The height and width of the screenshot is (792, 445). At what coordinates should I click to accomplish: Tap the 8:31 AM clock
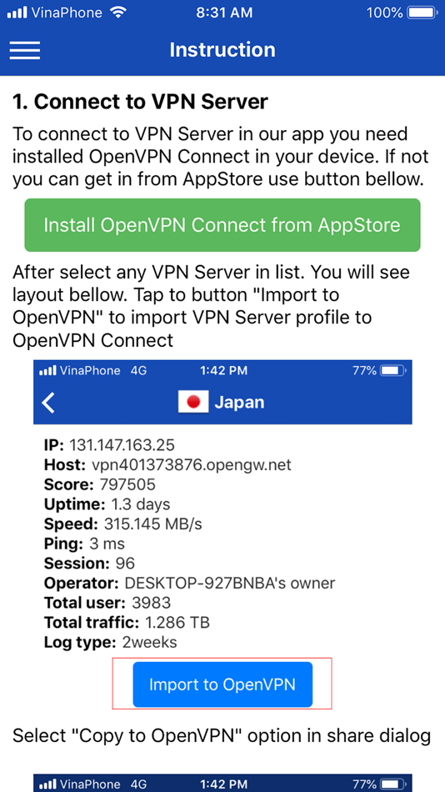point(224,13)
